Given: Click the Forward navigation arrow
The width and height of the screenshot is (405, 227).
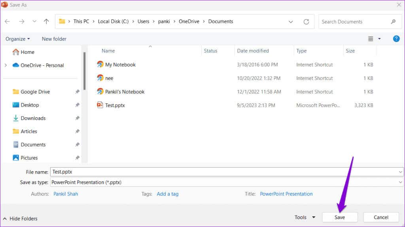Looking at the screenshot, I should 22,21.
